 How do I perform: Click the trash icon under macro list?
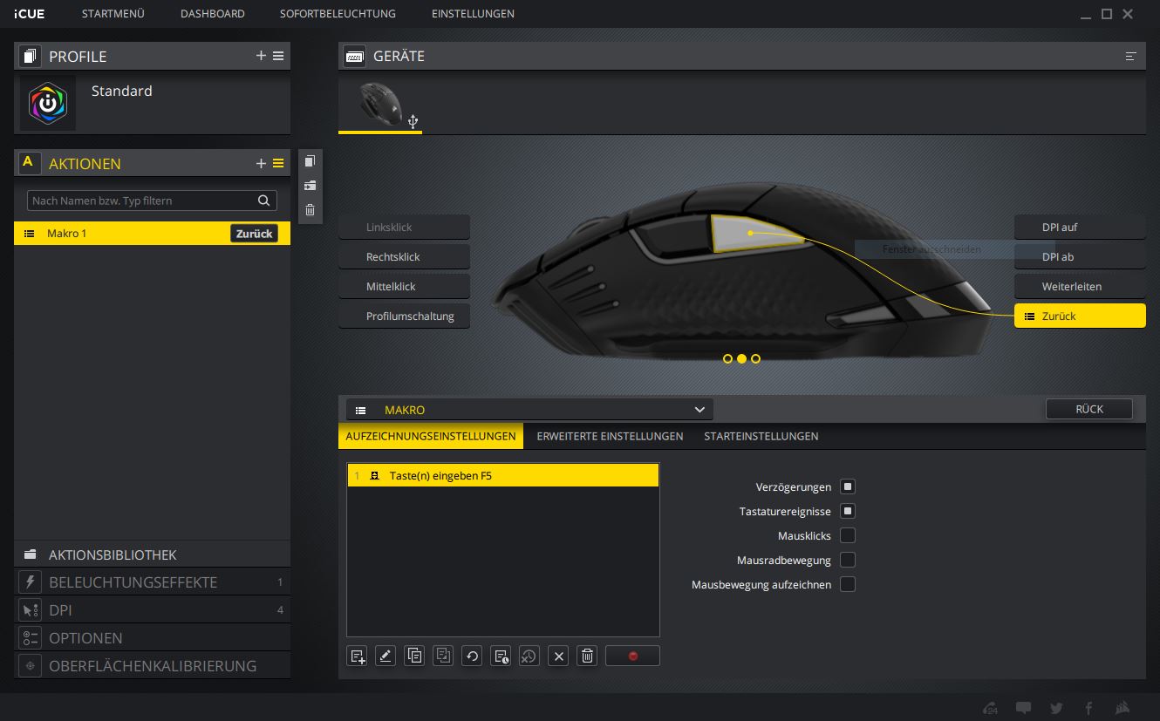pyautogui.click(x=588, y=656)
